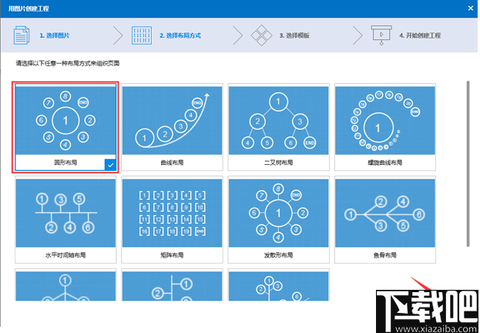Click the projector screen icon for step 4
The width and height of the screenshot is (480, 333).
(x=381, y=35)
